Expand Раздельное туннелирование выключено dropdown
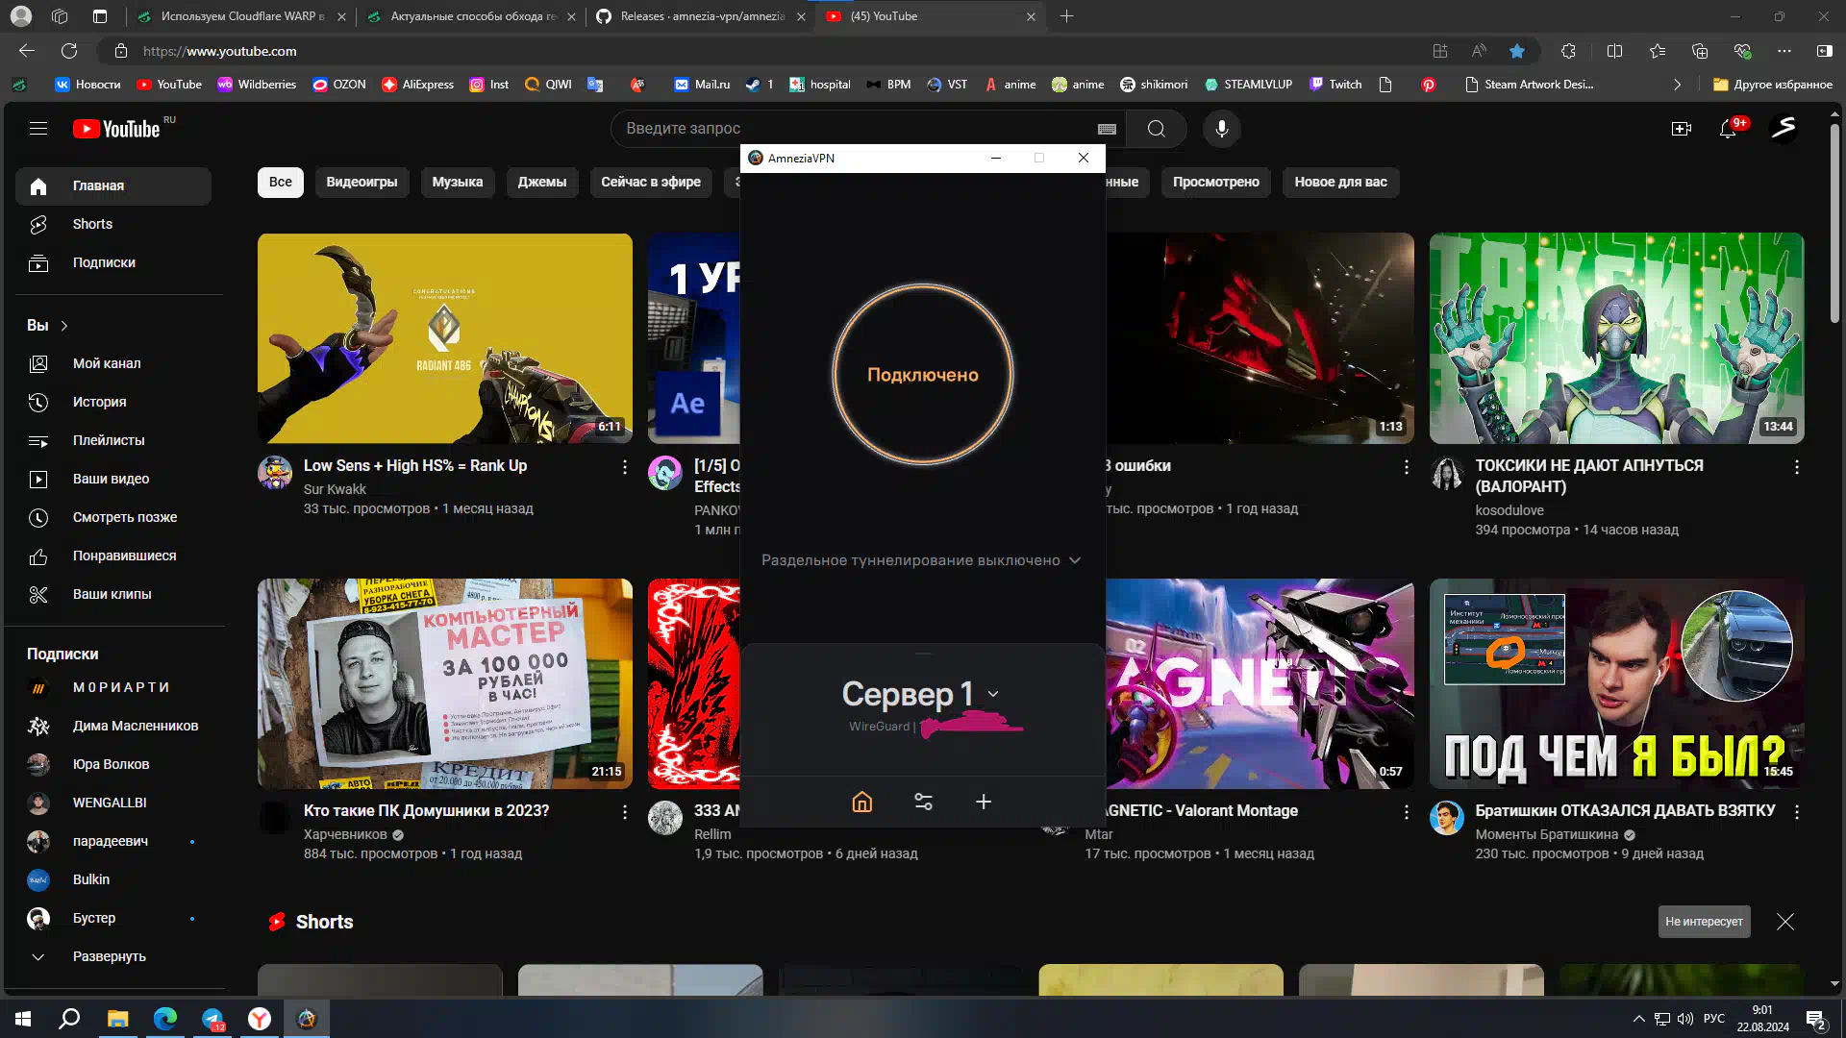The width and height of the screenshot is (1846, 1038). pos(921,560)
